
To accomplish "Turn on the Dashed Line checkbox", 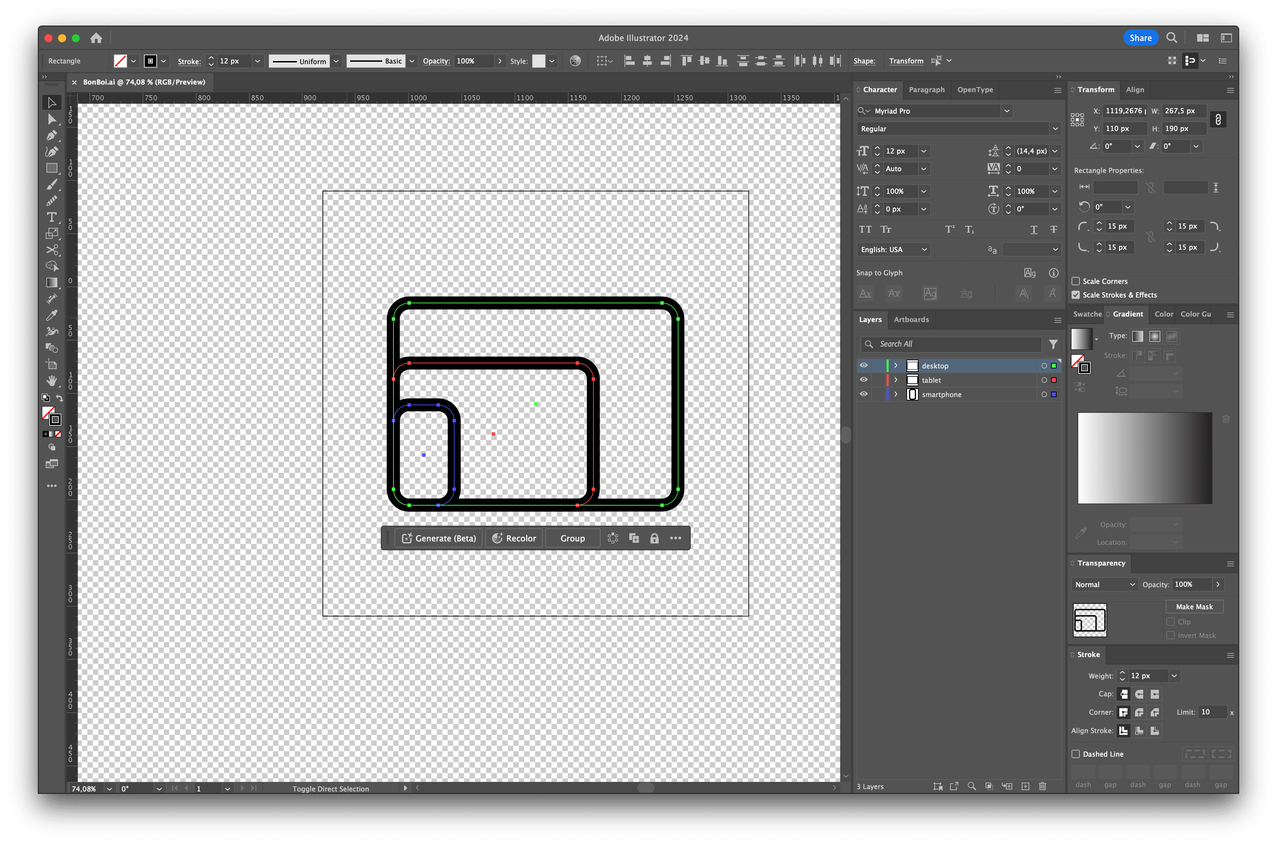I will pyautogui.click(x=1076, y=754).
